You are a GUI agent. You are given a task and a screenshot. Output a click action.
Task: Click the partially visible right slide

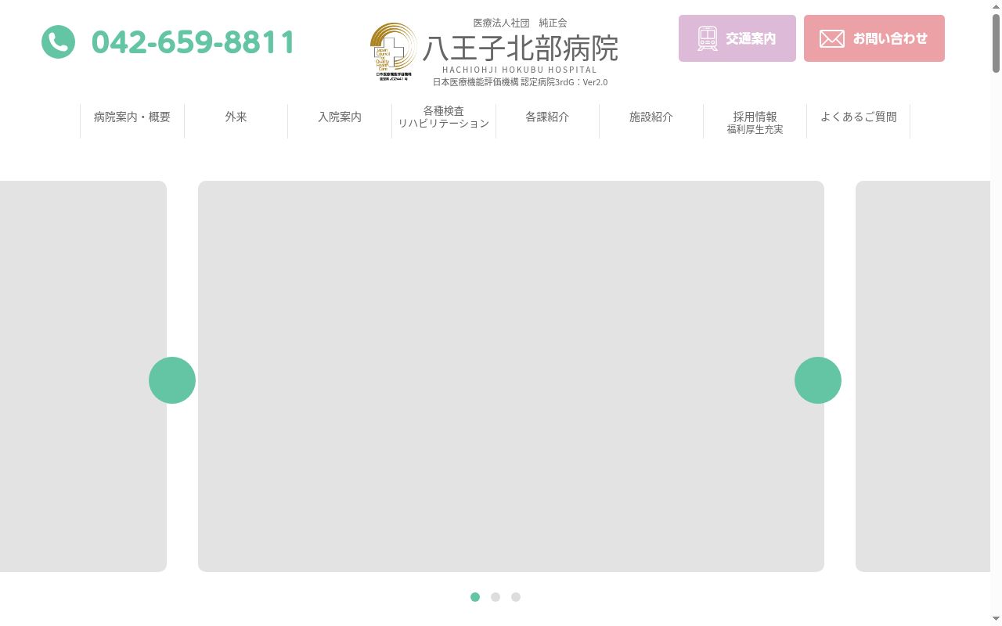(923, 376)
